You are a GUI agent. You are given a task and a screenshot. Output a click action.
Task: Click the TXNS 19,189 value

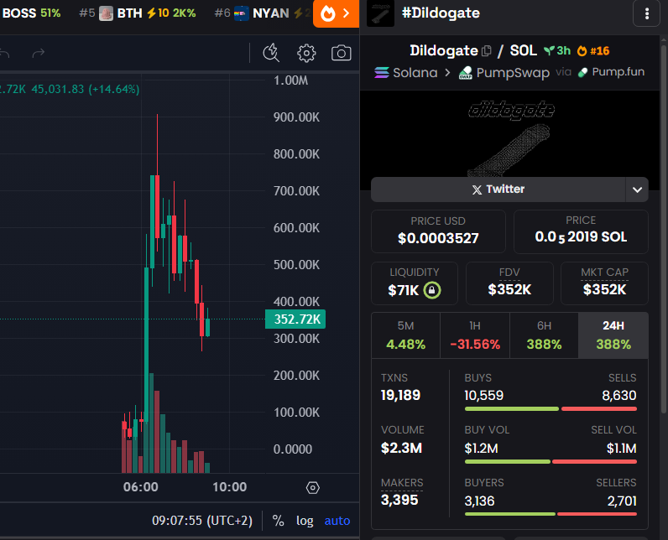[400, 395]
